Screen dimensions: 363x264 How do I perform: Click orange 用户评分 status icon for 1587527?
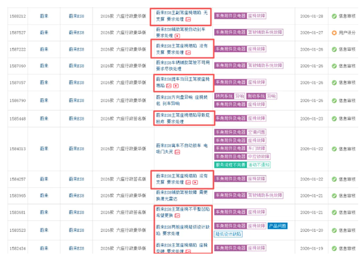(334, 32)
